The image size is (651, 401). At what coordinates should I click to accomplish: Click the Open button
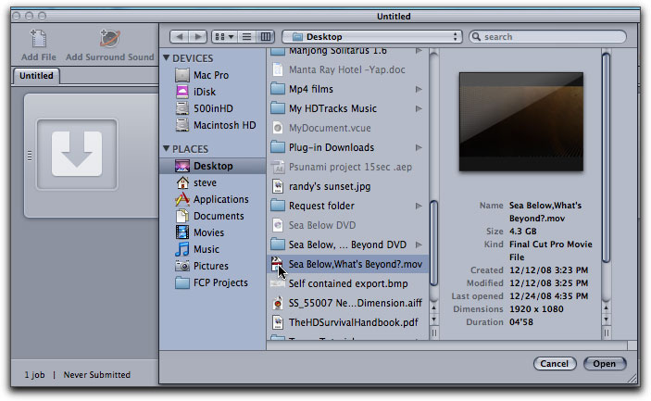click(x=605, y=364)
